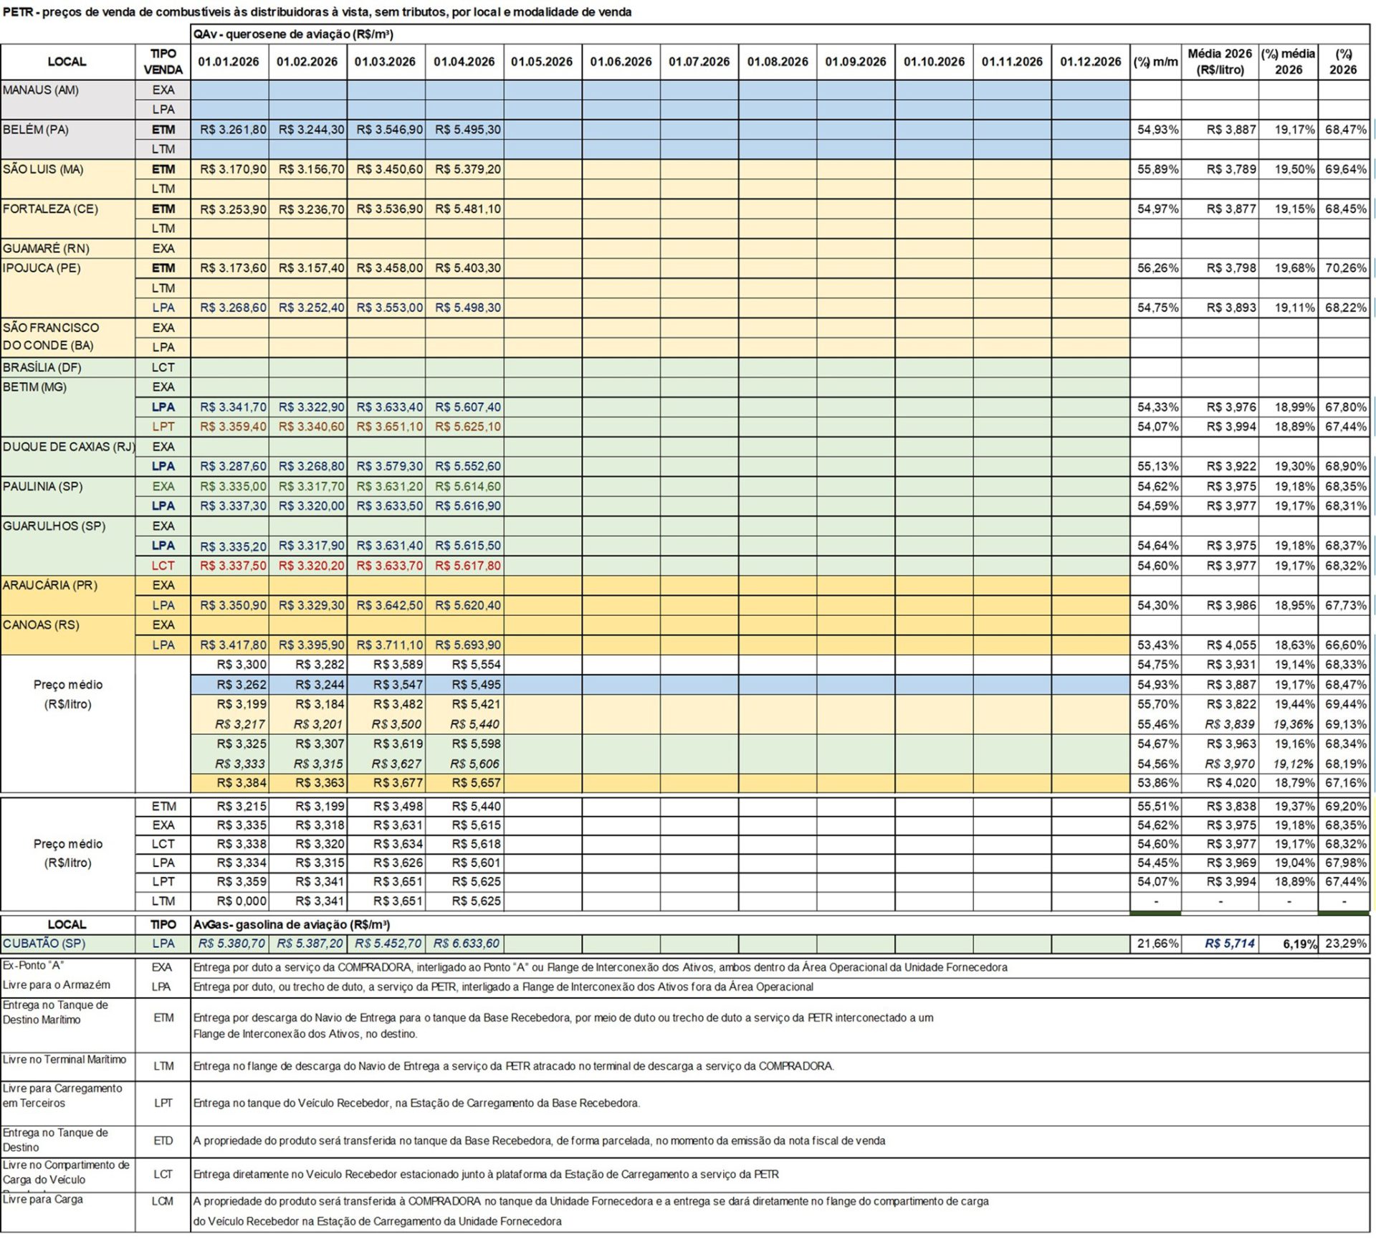Select green Paulinia EXA price R$ 3.335,00
This screenshot has width=1376, height=1239.
tap(233, 486)
